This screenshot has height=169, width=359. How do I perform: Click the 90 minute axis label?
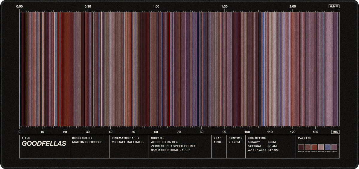pos(224,132)
